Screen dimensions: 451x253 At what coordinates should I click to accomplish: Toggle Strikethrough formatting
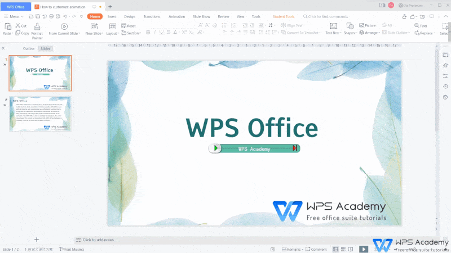tap(168, 33)
